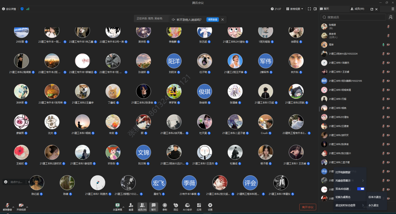Screen dimensions: 396x214
Task: Open the 宫格视图 view layout dropdown
Action: coord(295,9)
